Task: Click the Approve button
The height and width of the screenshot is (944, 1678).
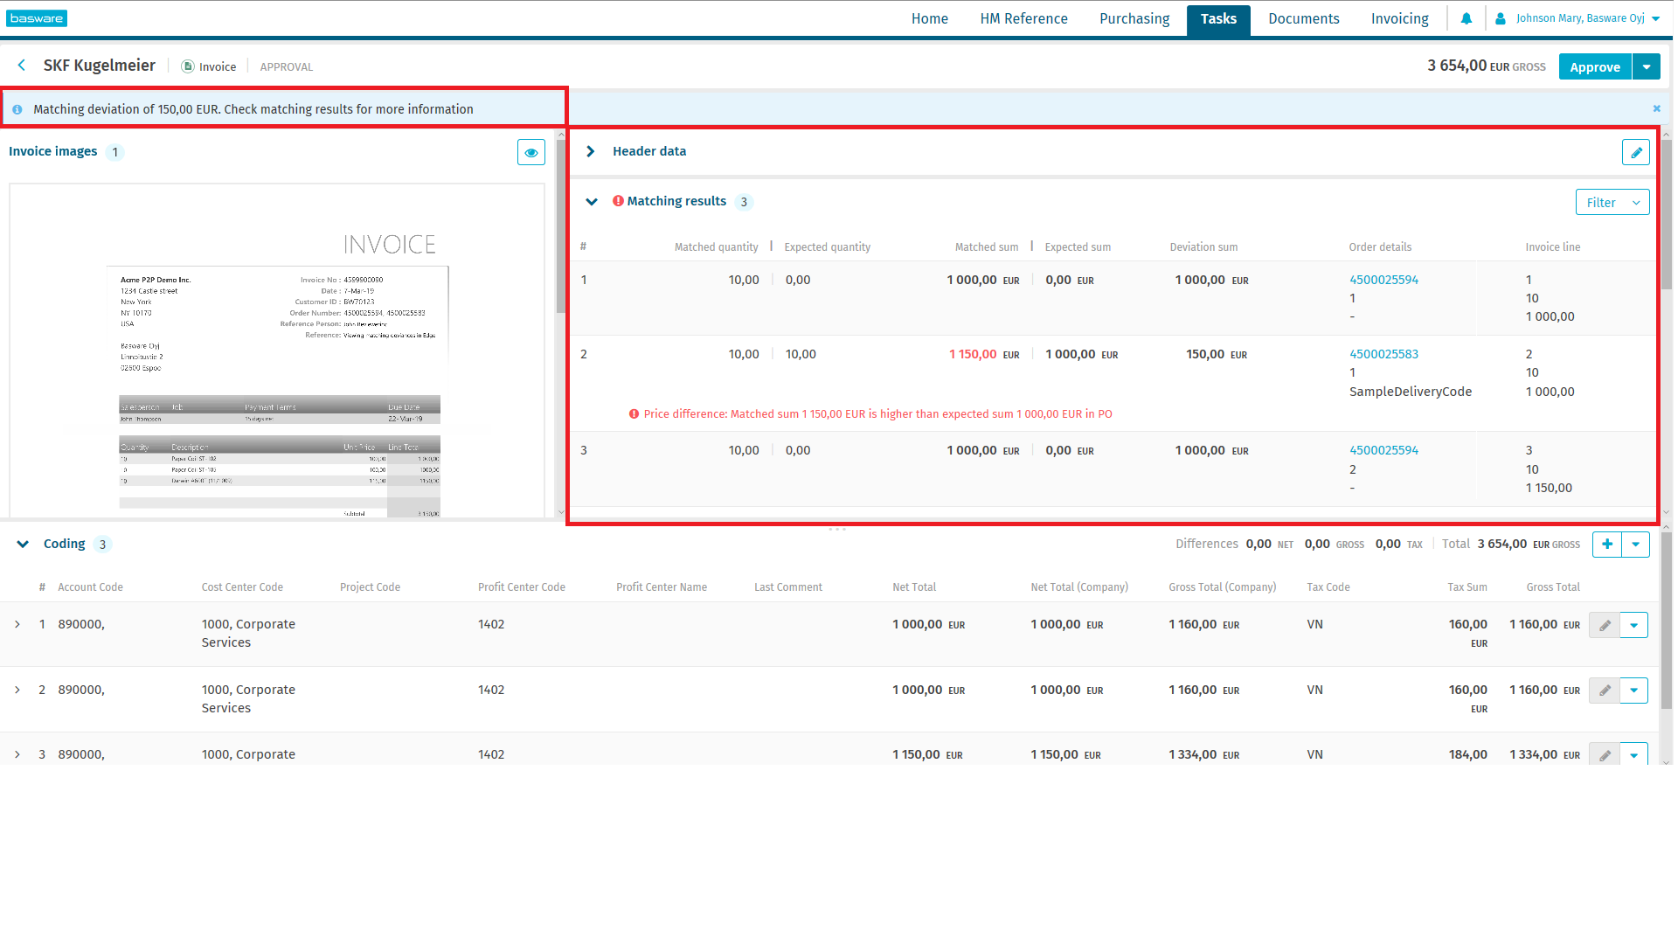Action: click(1594, 67)
